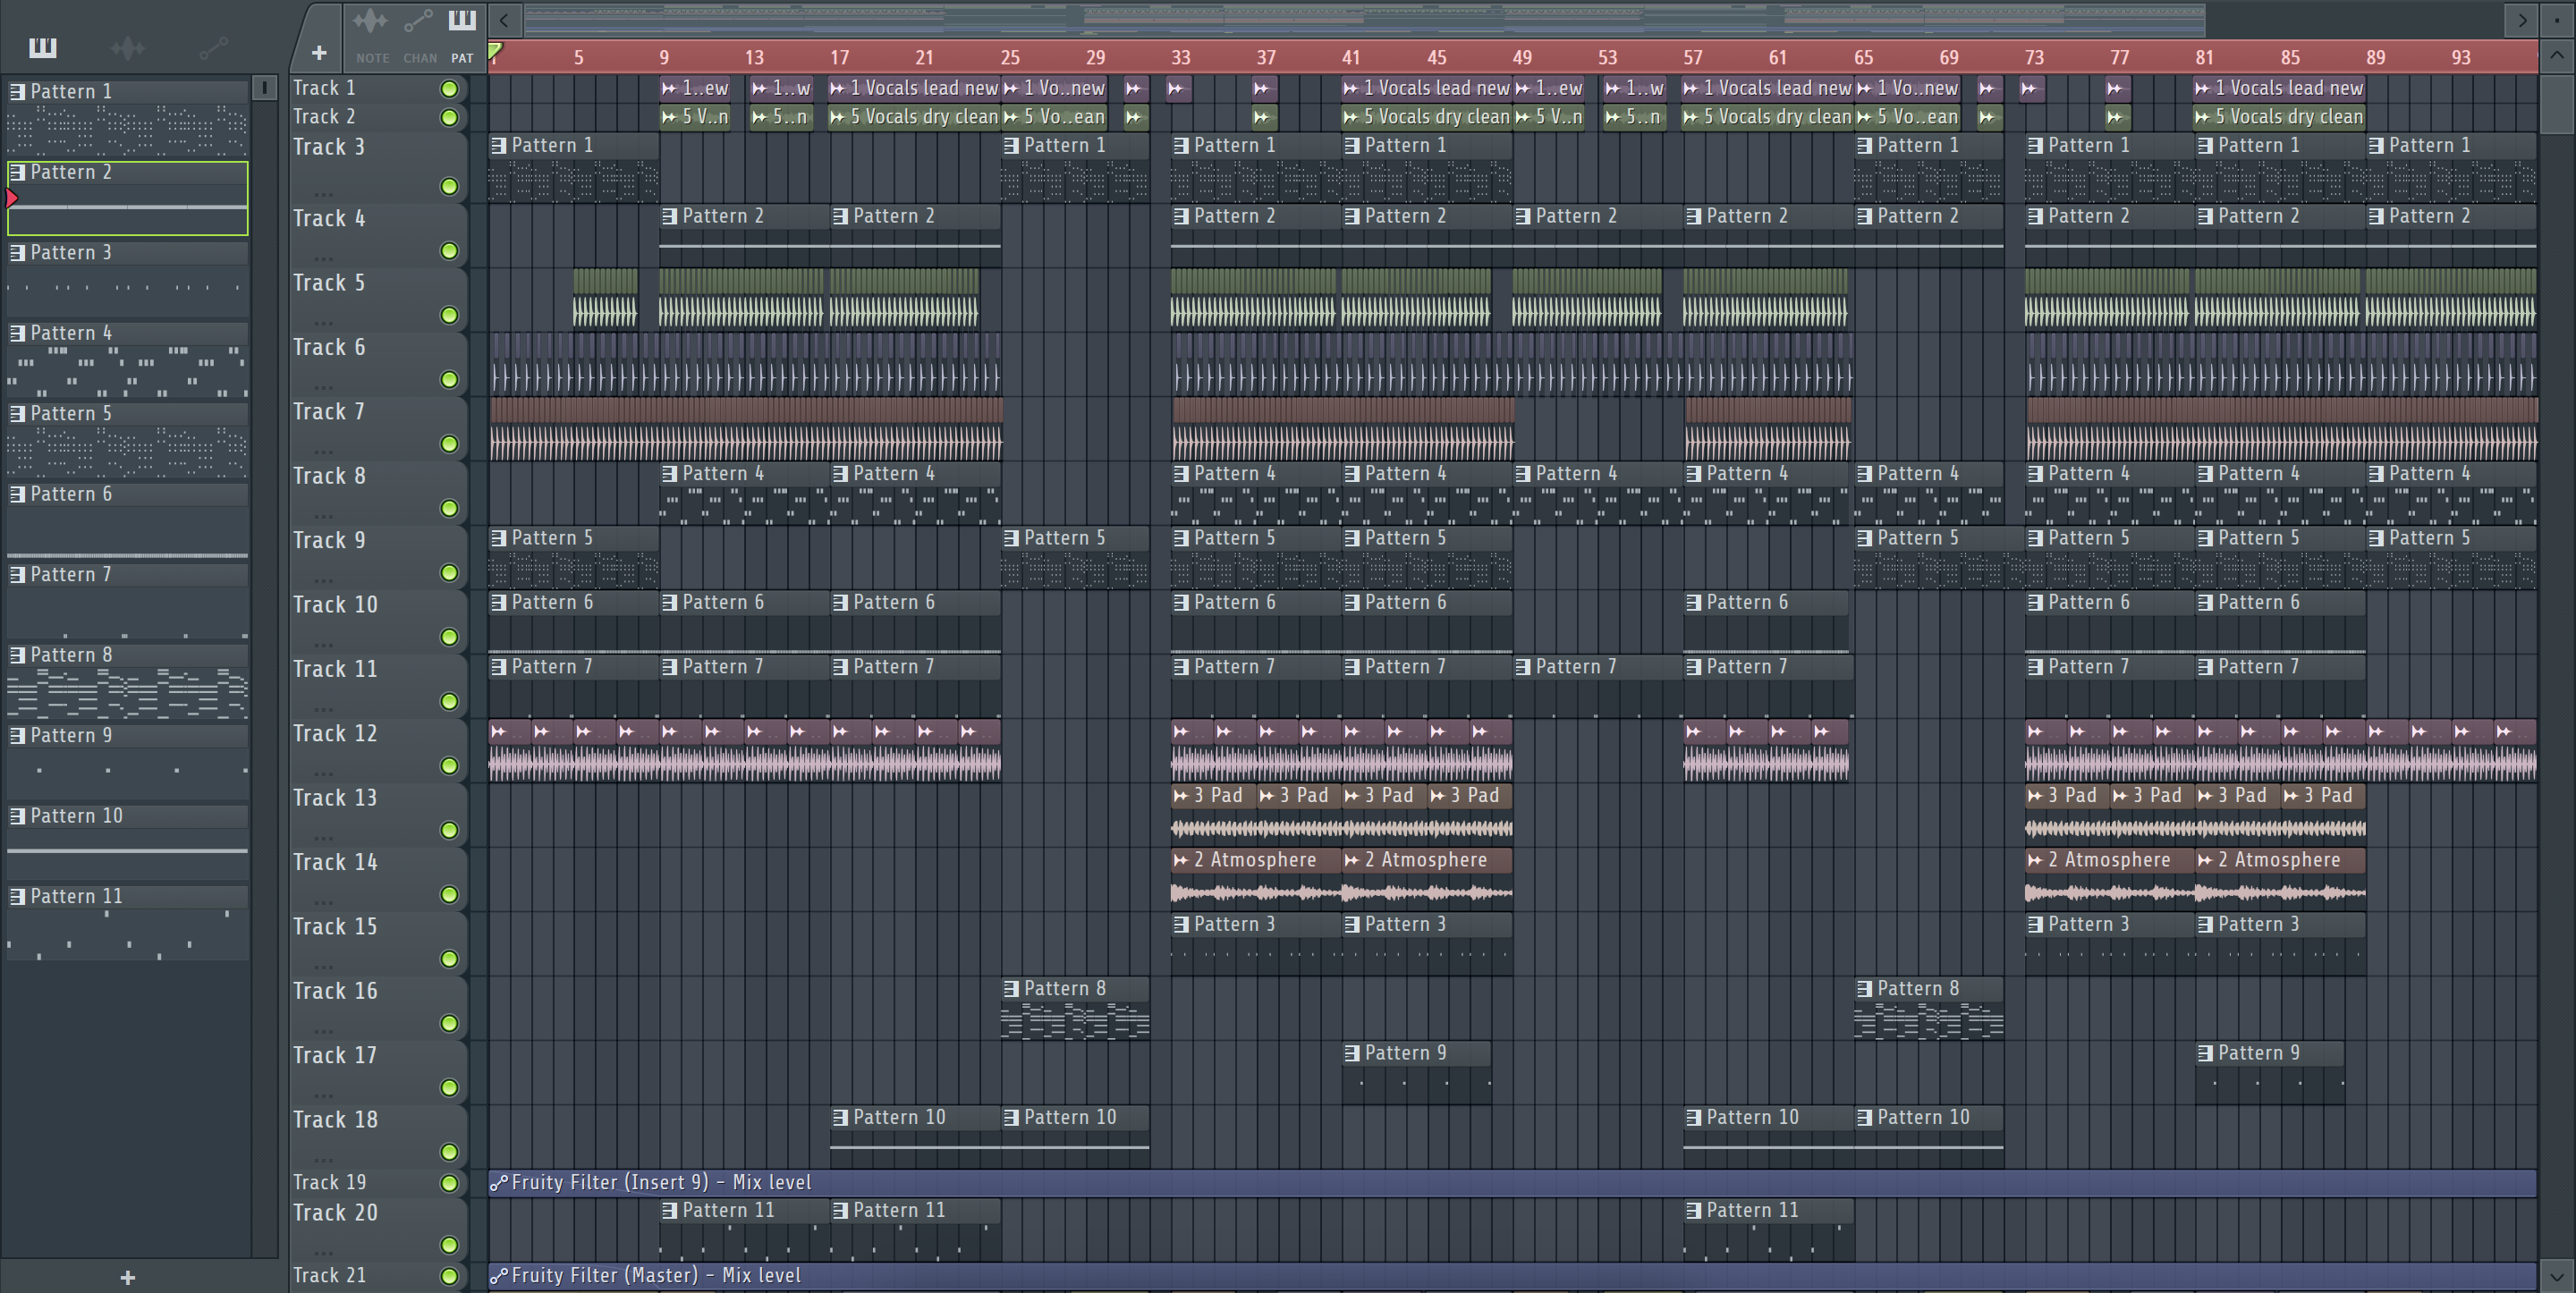The width and height of the screenshot is (2576, 1293).
Task: Select the Track 20 header label
Action: pos(335,1212)
